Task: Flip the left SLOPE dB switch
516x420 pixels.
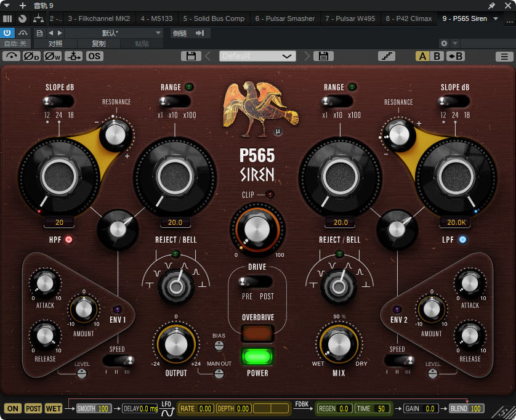Action: coord(58,101)
